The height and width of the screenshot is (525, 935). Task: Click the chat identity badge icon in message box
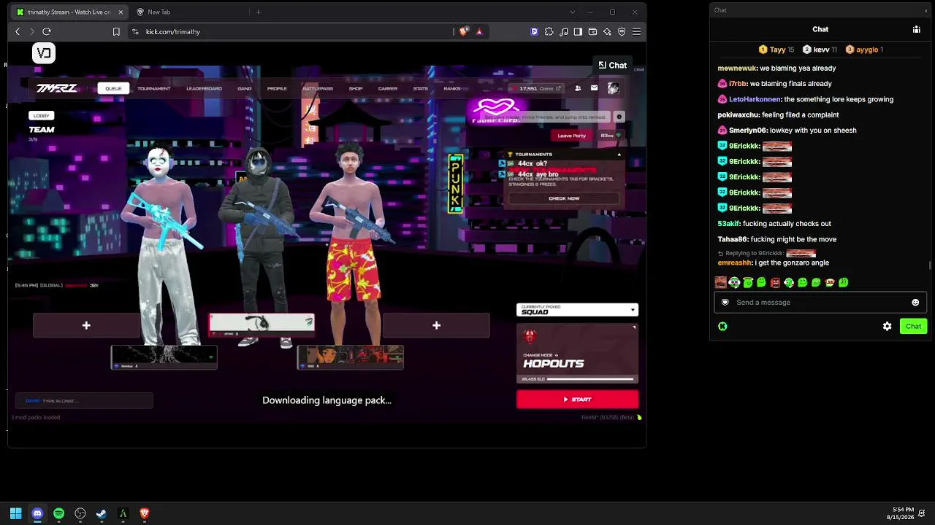[x=725, y=303]
